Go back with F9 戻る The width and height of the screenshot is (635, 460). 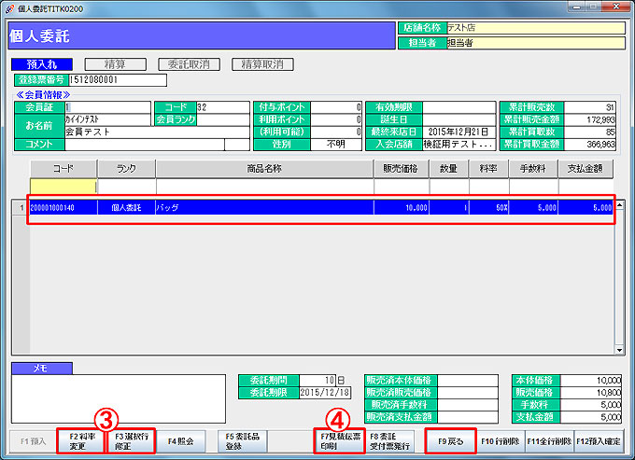click(451, 440)
